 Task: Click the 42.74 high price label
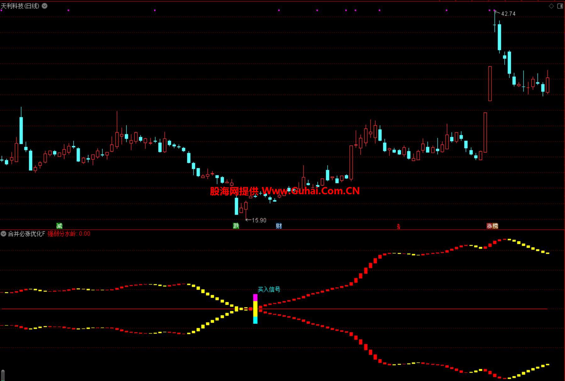click(x=508, y=14)
